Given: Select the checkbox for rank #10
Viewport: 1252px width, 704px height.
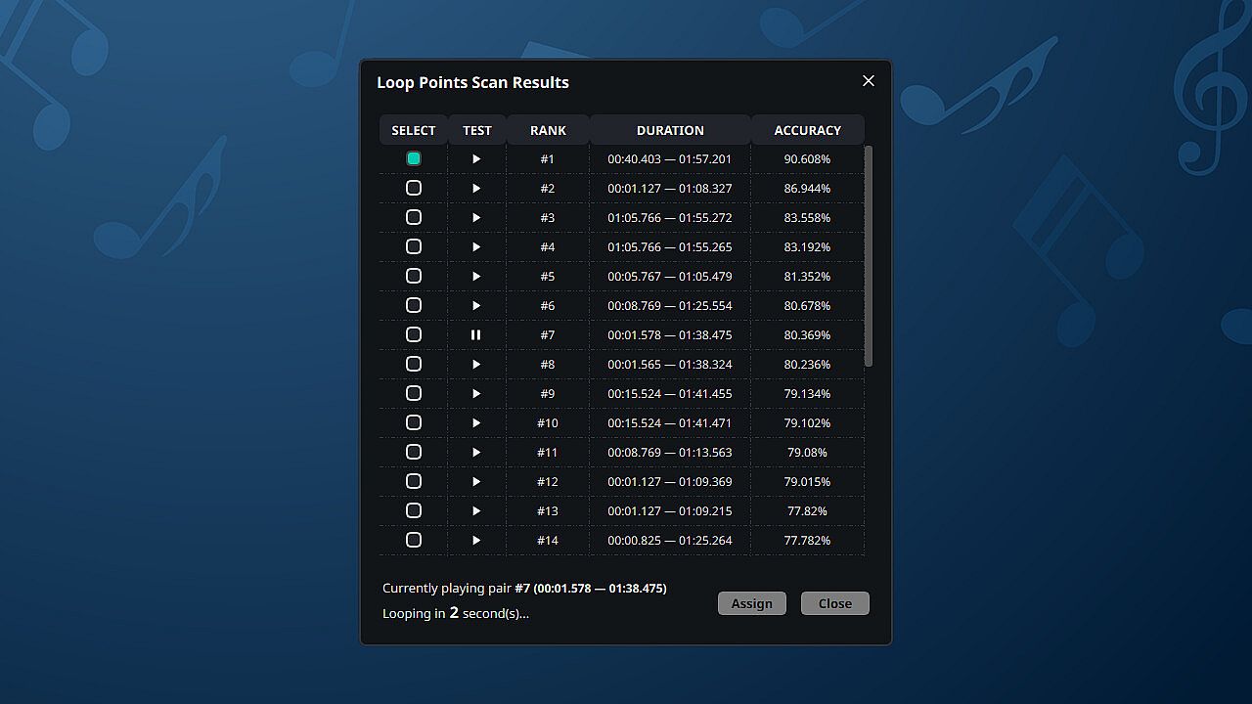Looking at the screenshot, I should point(414,422).
